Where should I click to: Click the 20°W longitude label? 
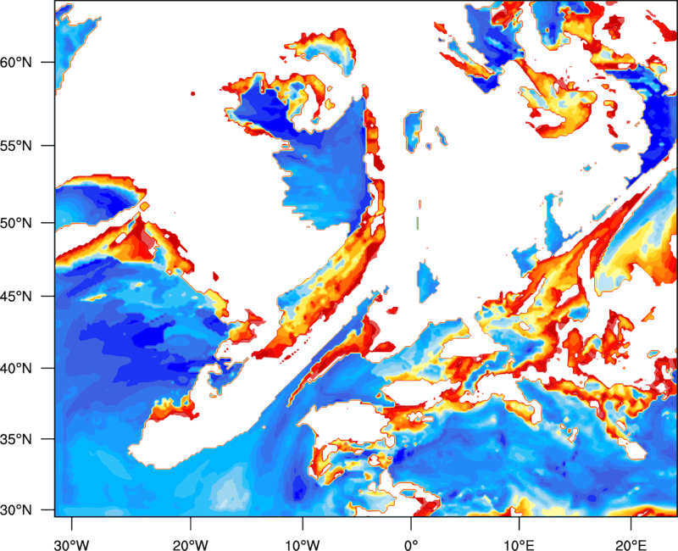[190, 544]
